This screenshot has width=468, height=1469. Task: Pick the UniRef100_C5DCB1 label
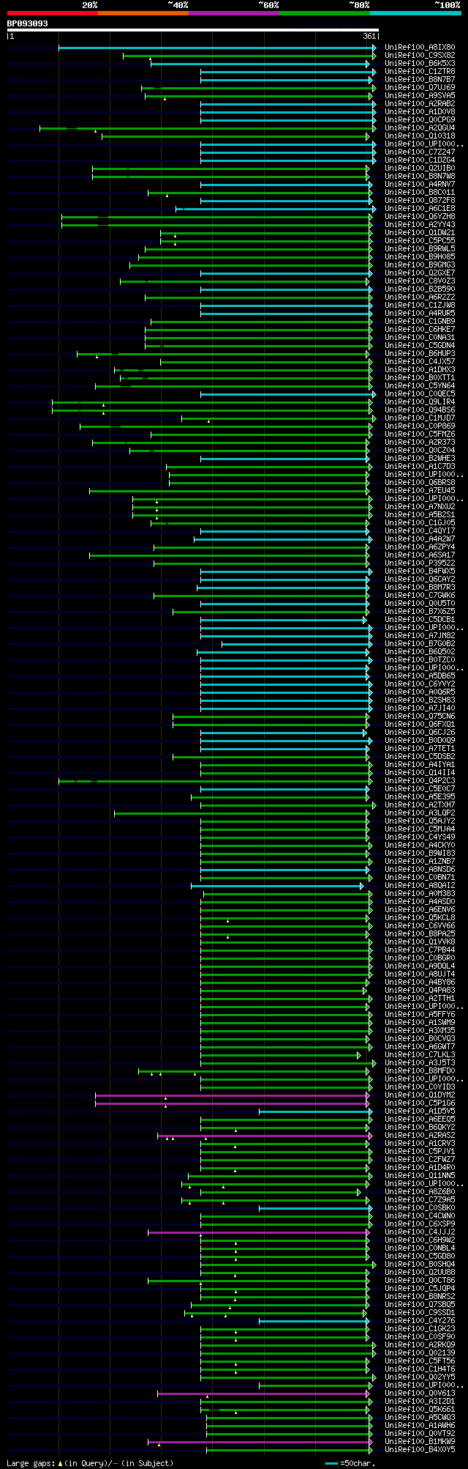tap(420, 620)
